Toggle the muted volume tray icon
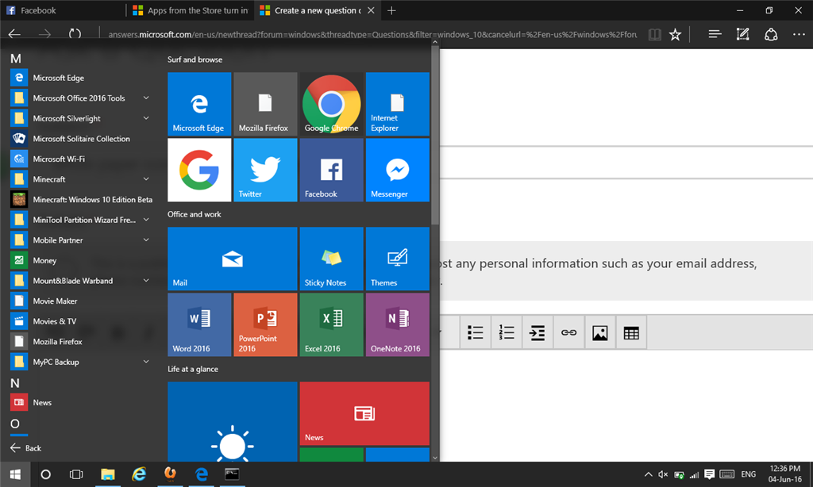This screenshot has width=813, height=487. (x=663, y=474)
